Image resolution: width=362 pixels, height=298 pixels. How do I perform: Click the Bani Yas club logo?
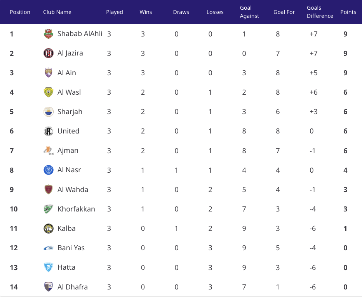click(x=49, y=248)
